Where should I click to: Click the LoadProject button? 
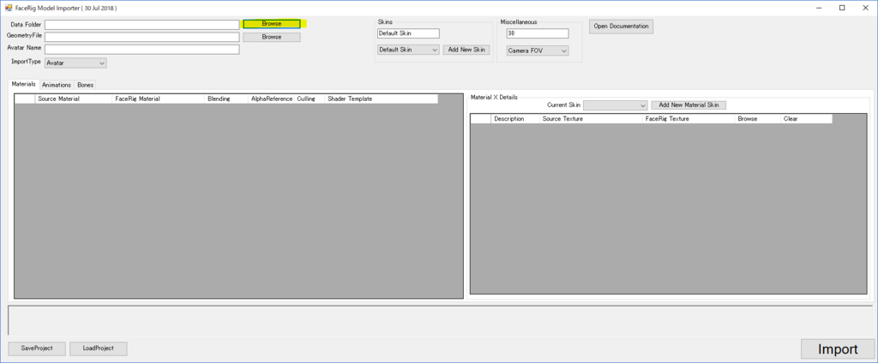(99, 348)
